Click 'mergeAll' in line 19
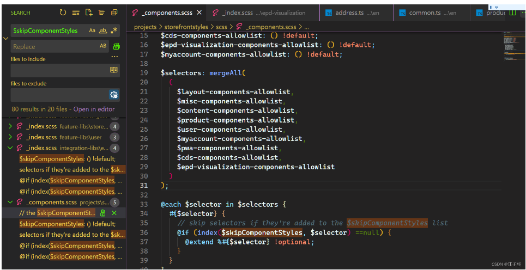This screenshot has height=270, width=526. coord(226,73)
